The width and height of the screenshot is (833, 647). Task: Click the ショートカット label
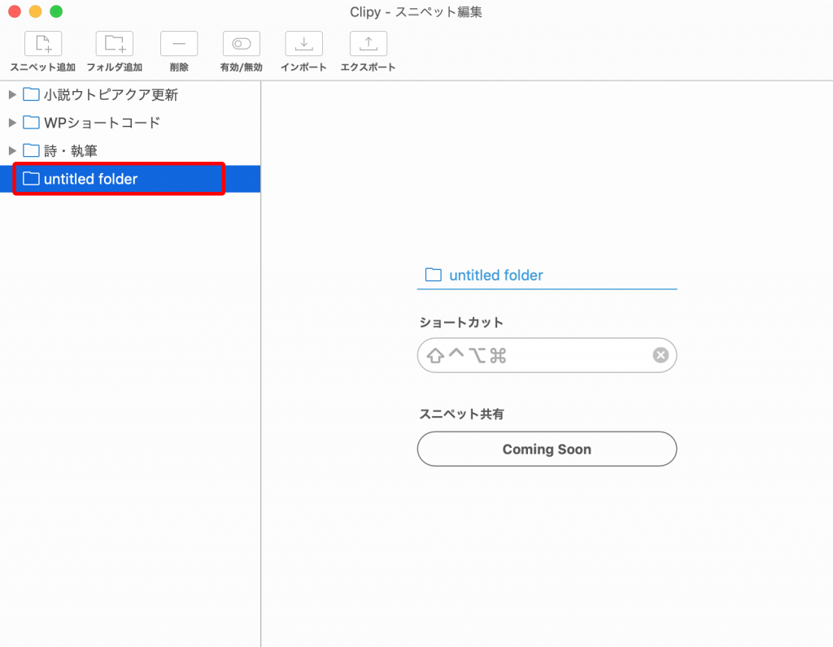click(x=461, y=323)
